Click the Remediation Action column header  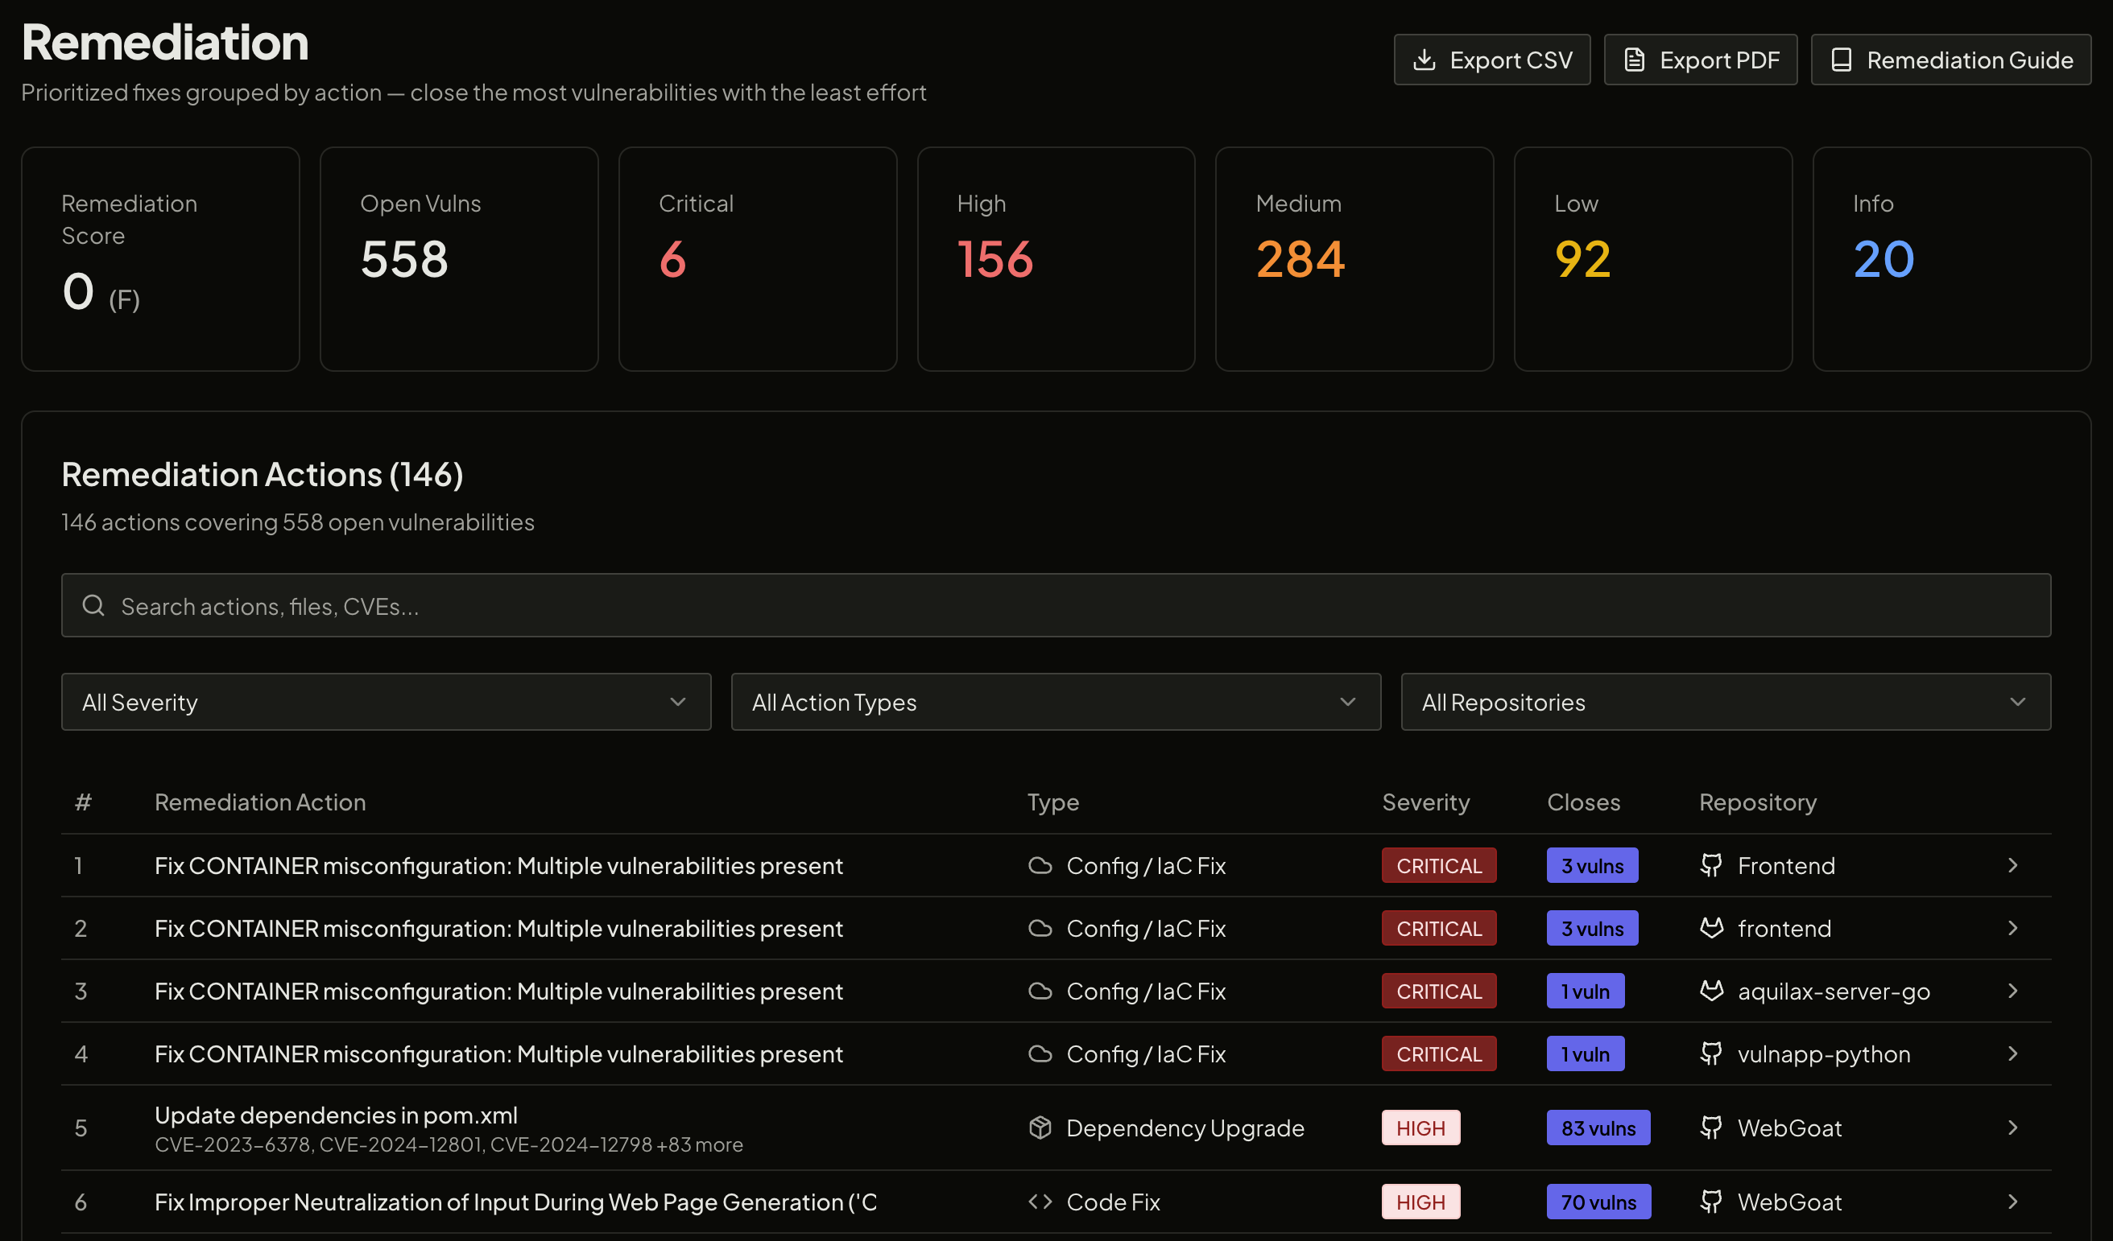(x=260, y=802)
